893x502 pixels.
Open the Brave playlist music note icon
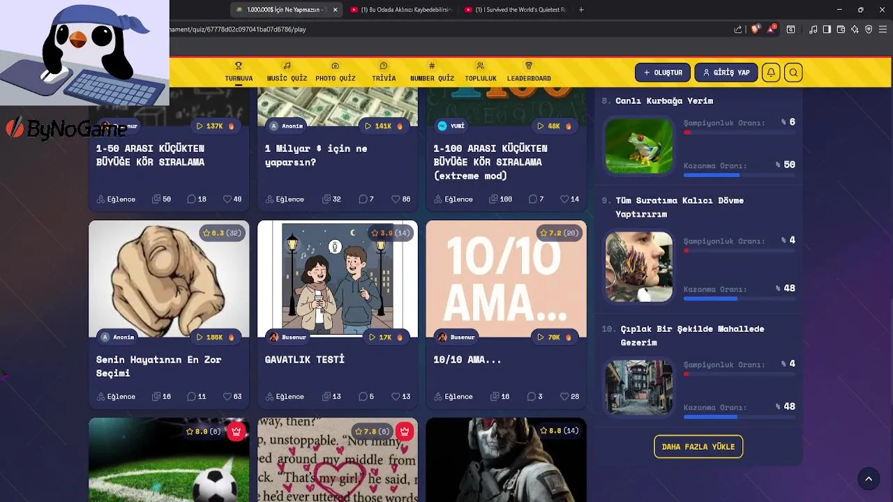point(813,29)
